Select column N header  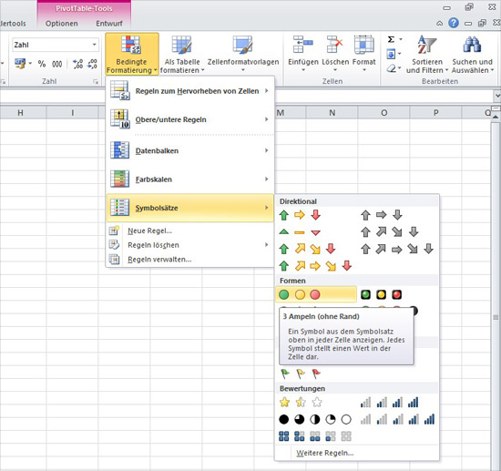pos(332,112)
